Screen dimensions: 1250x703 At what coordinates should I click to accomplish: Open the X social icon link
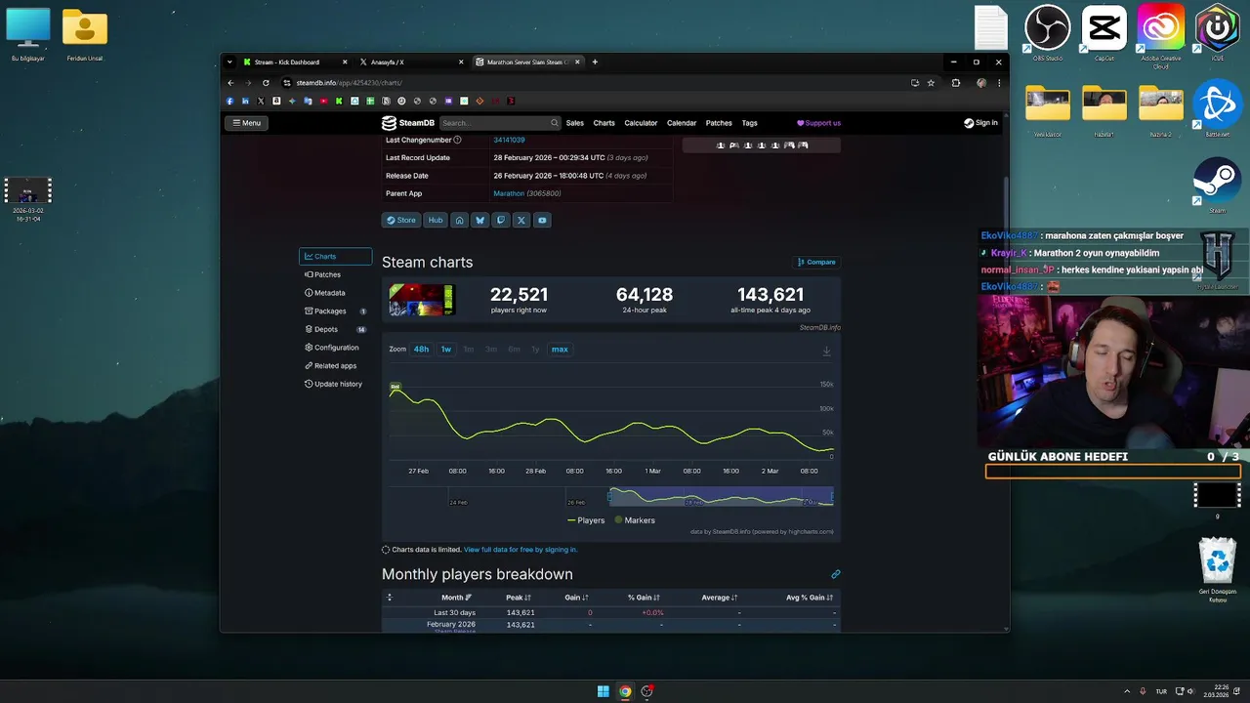tap(521, 220)
